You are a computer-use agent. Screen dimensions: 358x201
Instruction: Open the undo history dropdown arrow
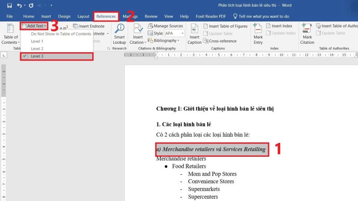click(25, 5)
